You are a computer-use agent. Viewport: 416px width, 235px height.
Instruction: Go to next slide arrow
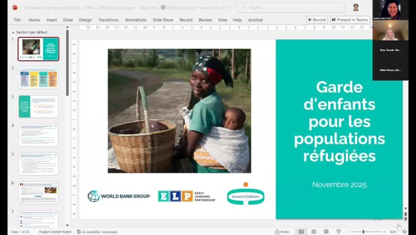[x=406, y=219]
